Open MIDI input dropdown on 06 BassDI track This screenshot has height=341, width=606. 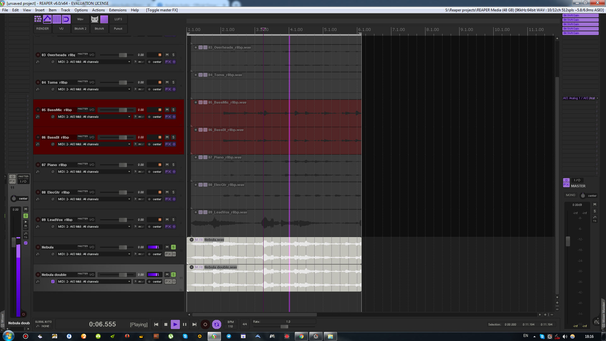[x=94, y=144]
